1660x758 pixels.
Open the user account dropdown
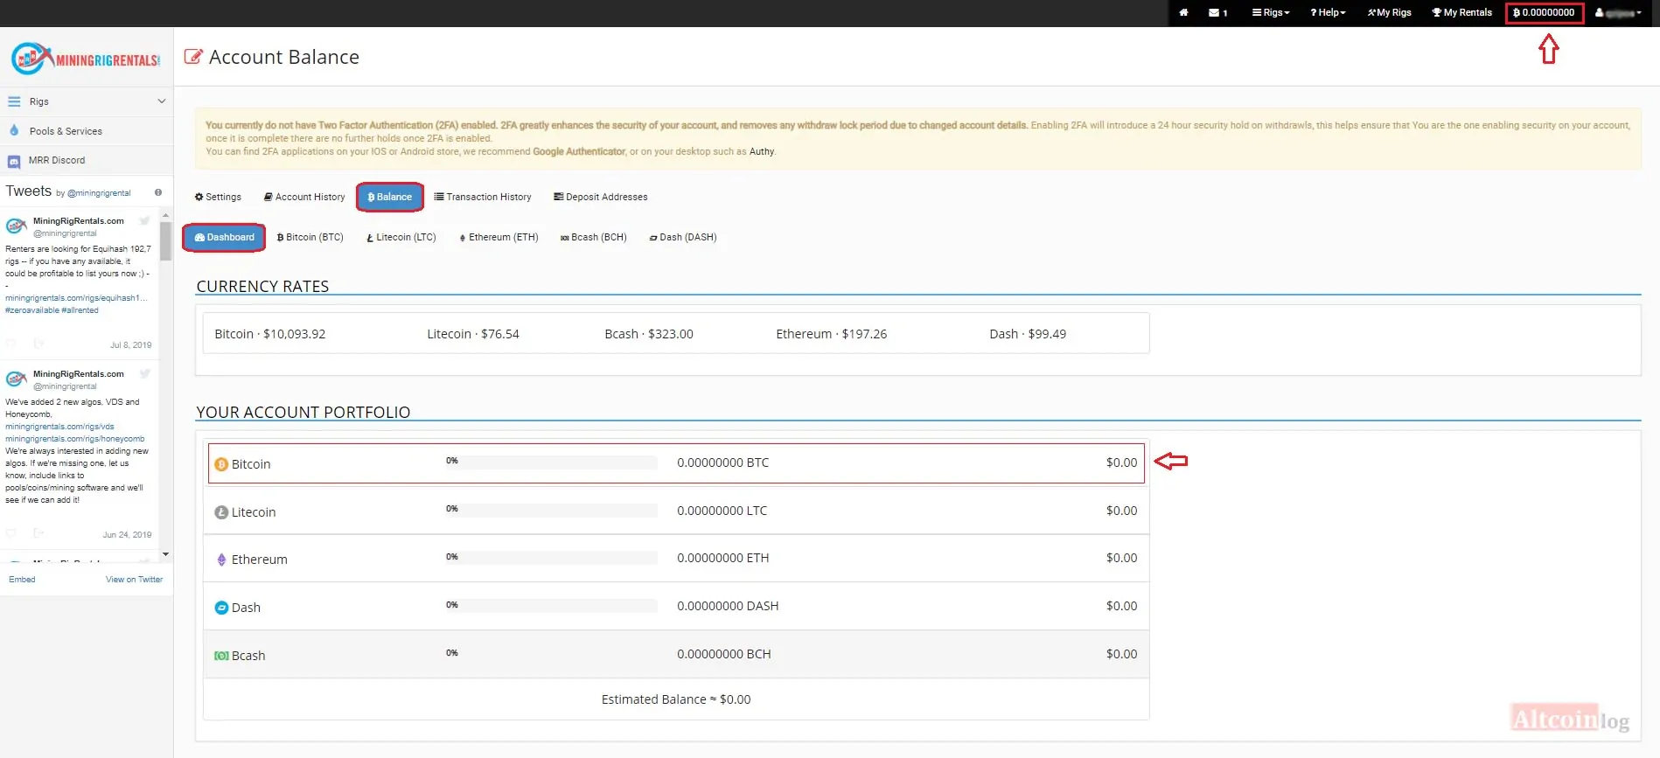tap(1619, 12)
